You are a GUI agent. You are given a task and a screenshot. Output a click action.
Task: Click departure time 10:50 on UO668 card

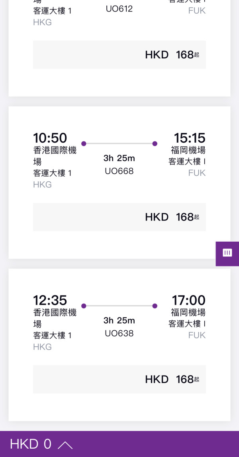50,138
